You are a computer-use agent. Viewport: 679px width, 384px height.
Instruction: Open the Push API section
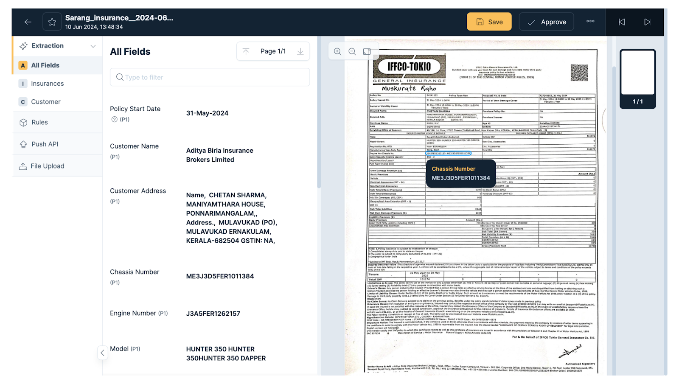pyautogui.click(x=58, y=144)
